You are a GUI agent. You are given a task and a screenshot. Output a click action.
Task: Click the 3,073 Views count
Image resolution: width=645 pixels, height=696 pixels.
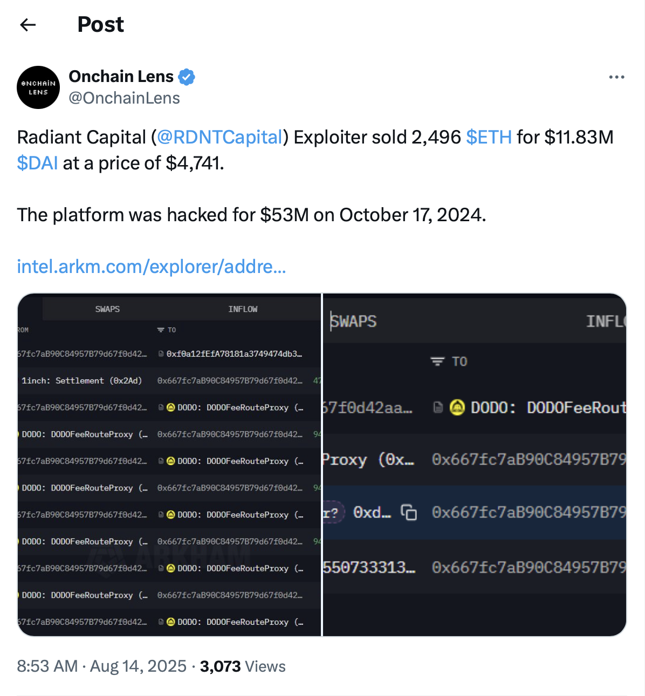coord(243,666)
